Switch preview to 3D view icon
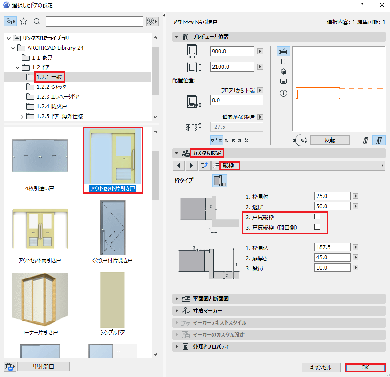The height and width of the screenshot is (377, 390). pos(283,71)
